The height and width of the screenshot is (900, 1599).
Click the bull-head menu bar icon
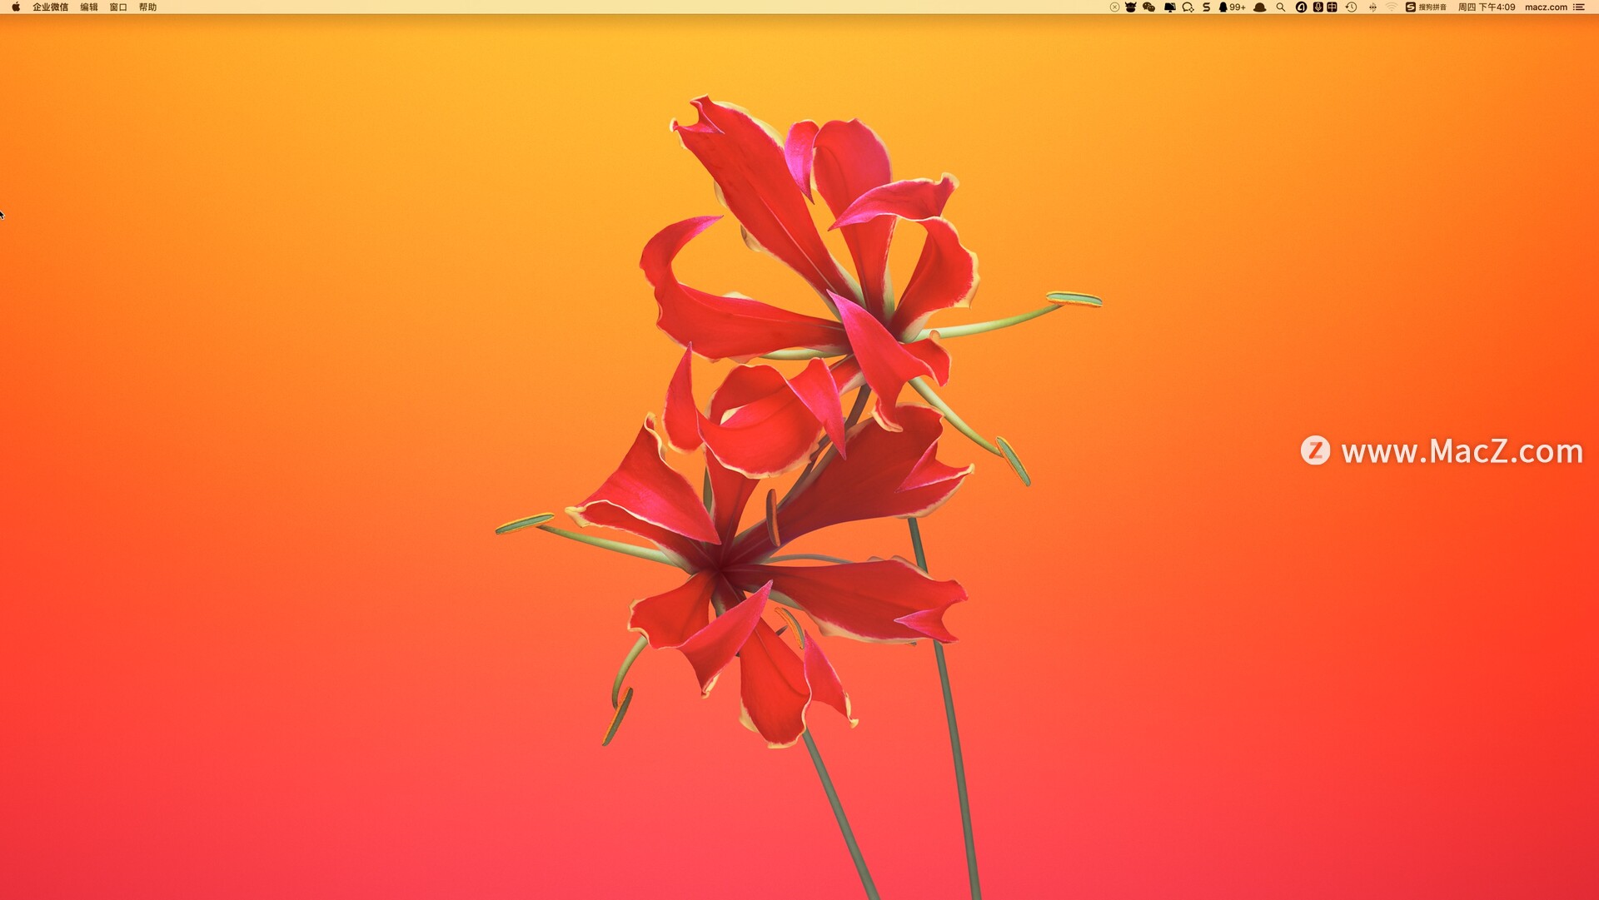[x=1131, y=7]
